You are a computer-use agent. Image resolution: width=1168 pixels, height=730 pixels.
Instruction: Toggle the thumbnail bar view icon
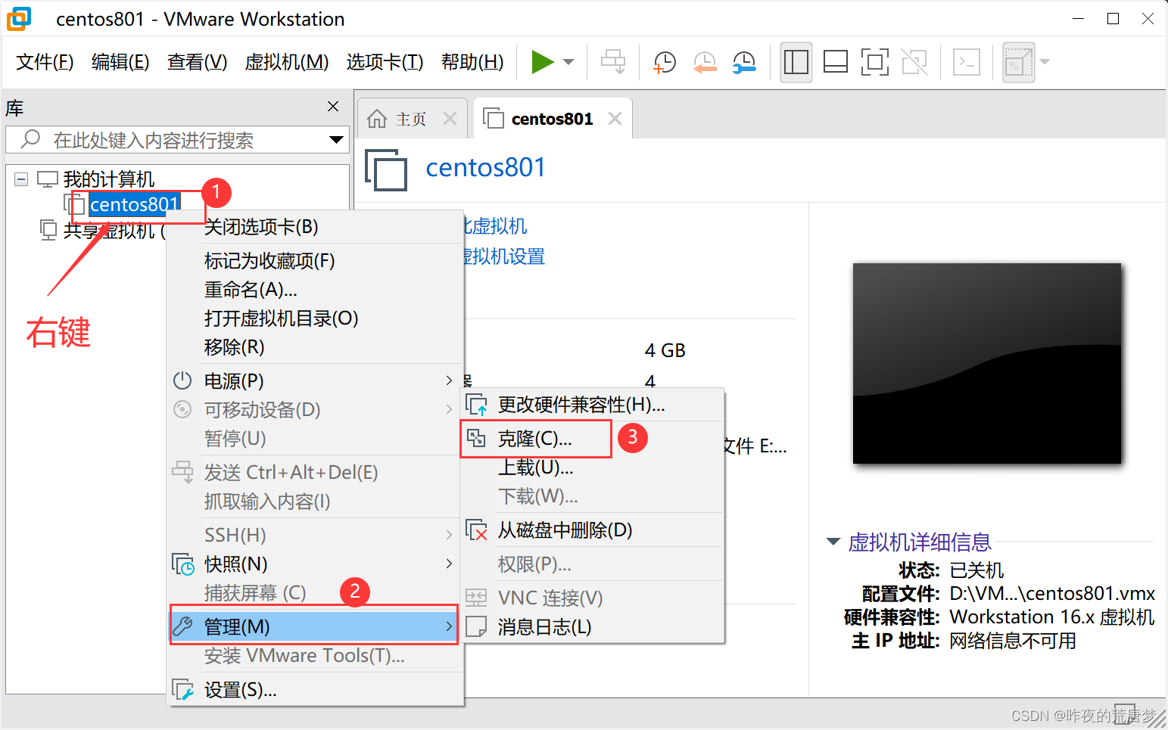pyautogui.click(x=836, y=62)
